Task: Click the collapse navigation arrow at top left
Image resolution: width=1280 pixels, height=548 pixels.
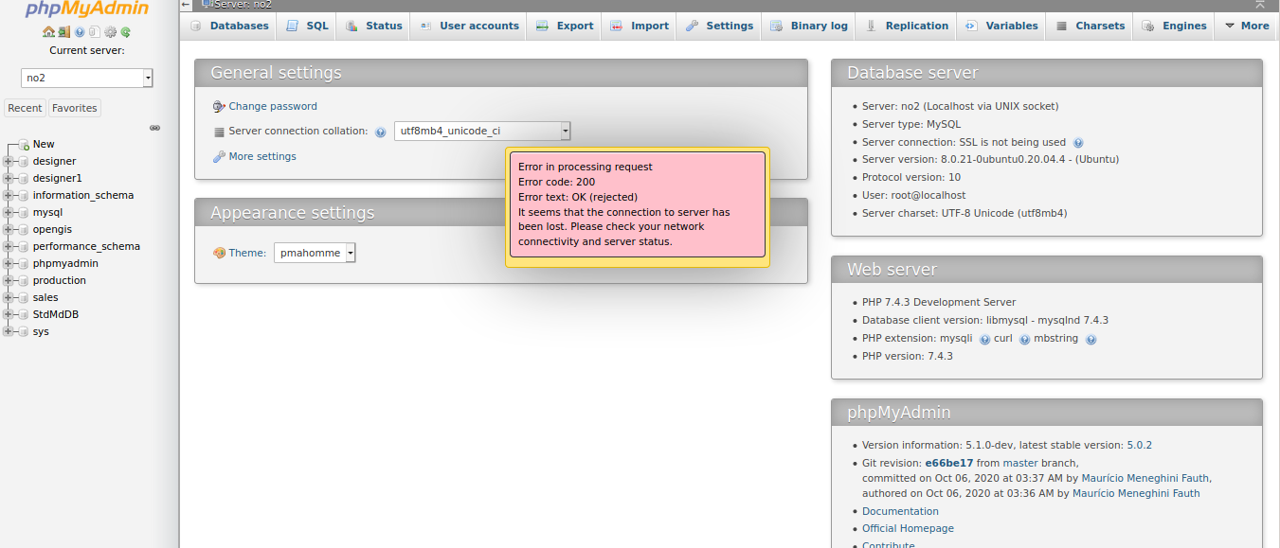Action: (186, 5)
